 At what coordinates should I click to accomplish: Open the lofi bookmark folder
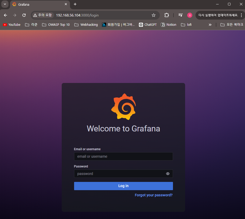click(186, 25)
